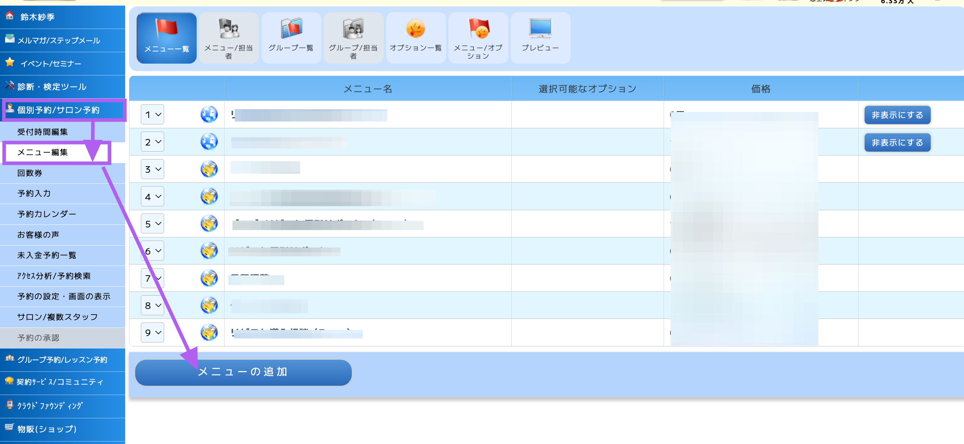The width and height of the screenshot is (964, 444).
Task: Click the locked globe icon in row 3
Action: point(209,169)
